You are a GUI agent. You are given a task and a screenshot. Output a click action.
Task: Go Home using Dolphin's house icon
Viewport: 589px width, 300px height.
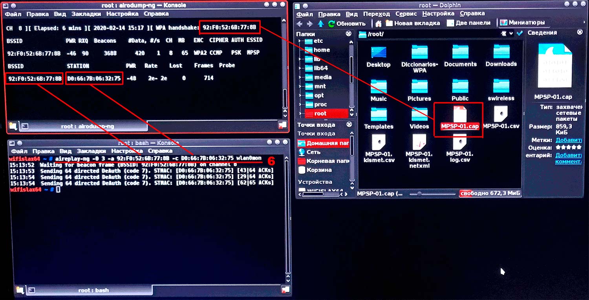tap(379, 24)
